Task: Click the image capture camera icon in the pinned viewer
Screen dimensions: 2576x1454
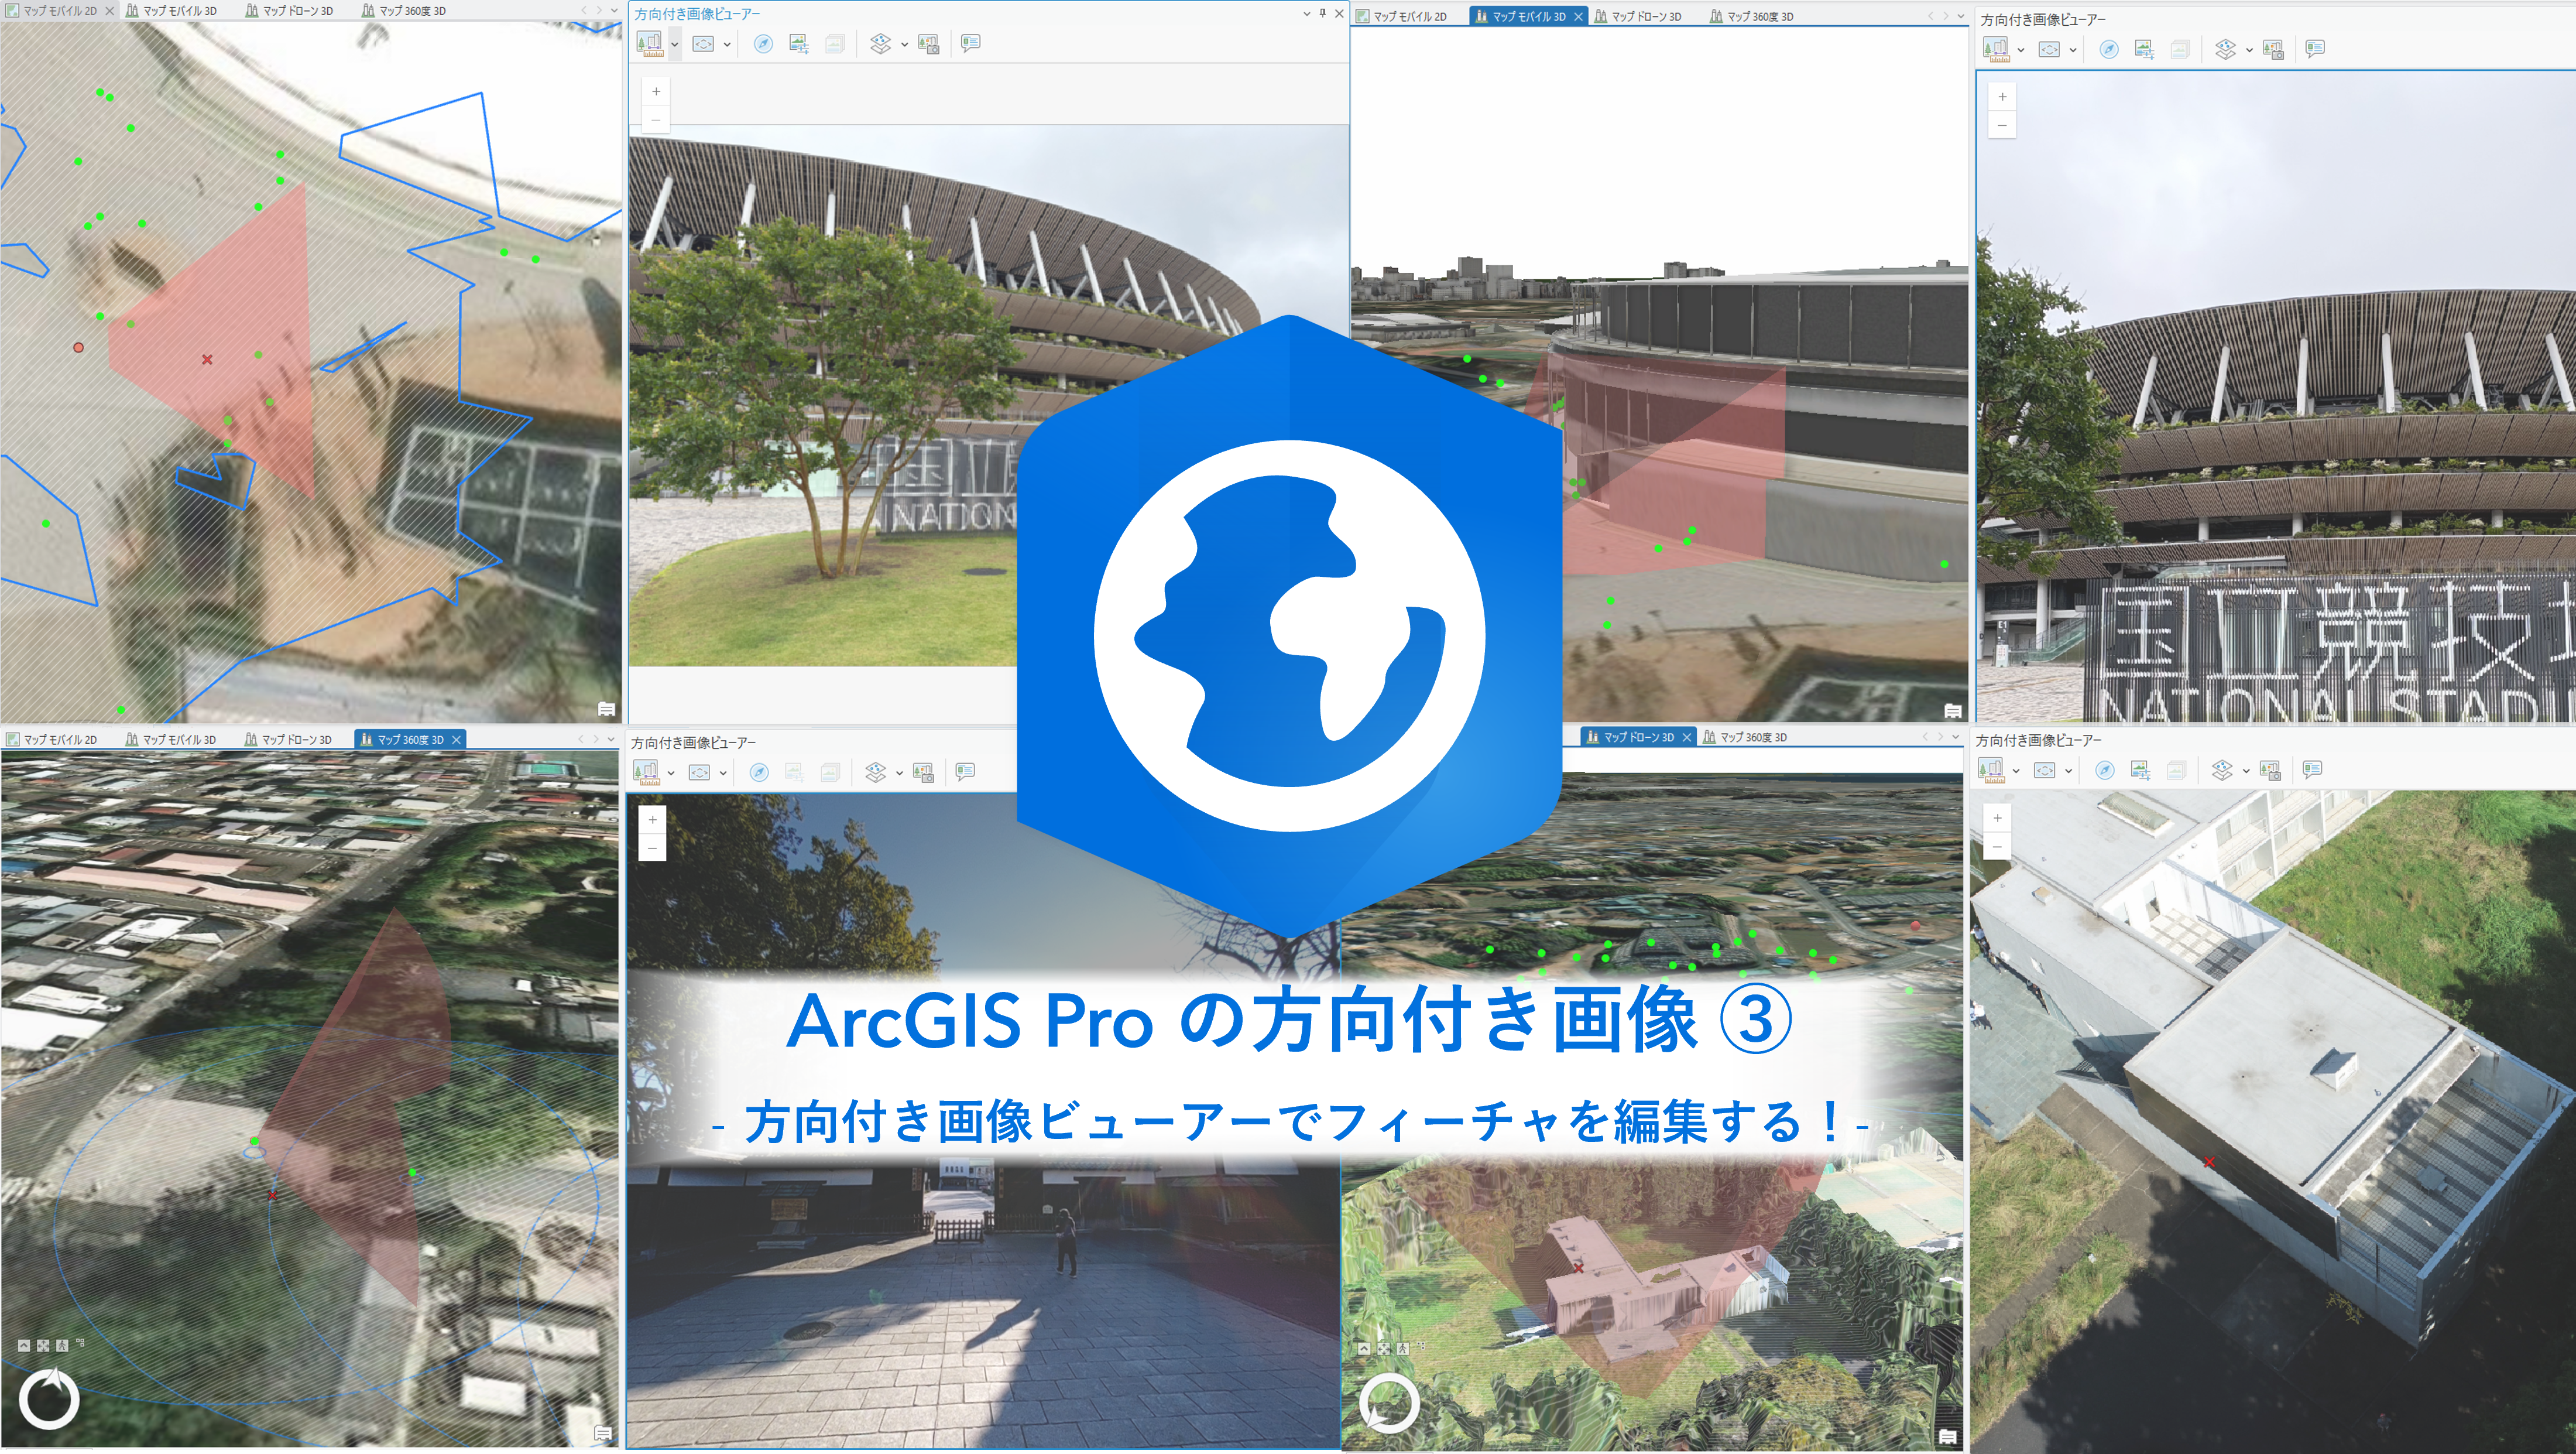Action: click(x=929, y=44)
